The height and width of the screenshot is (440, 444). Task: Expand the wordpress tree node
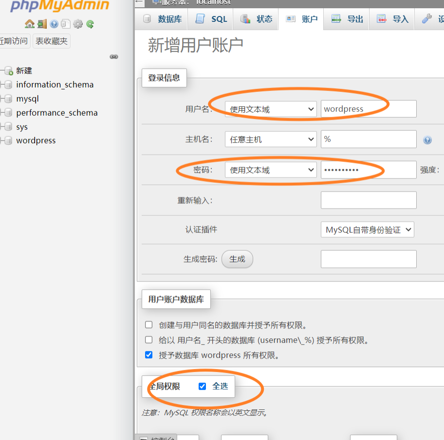tap(1, 140)
